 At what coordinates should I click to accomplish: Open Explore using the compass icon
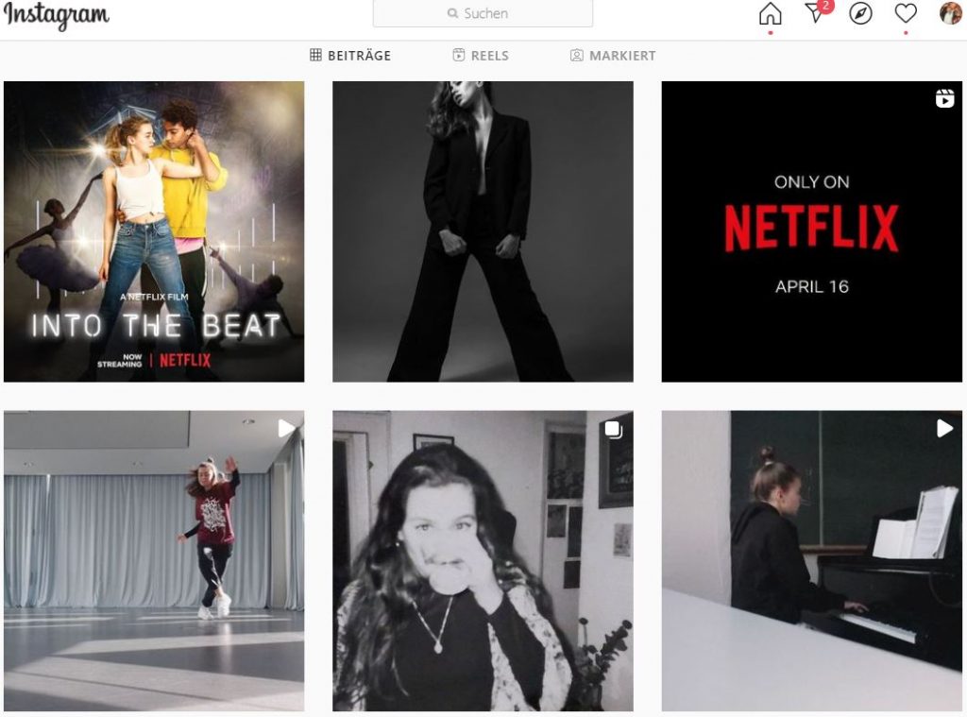860,14
